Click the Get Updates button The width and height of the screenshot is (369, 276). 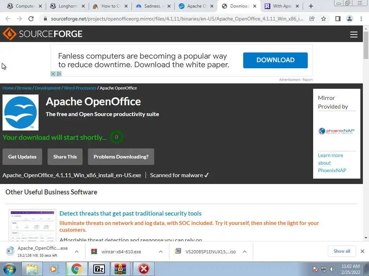(x=22, y=157)
